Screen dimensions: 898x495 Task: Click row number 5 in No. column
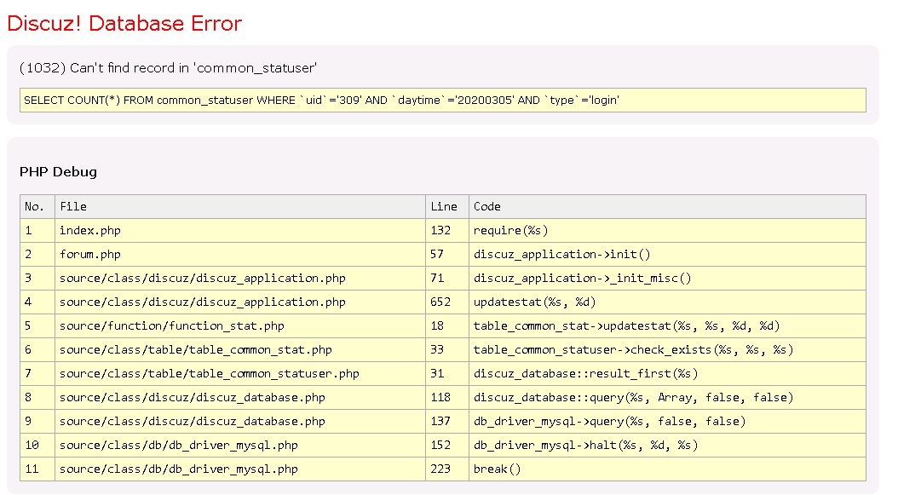click(x=37, y=326)
